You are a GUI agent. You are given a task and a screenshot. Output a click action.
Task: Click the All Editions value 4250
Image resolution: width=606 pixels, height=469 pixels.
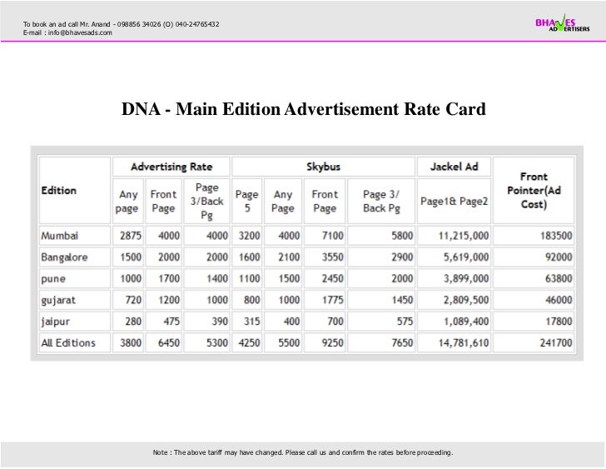point(249,343)
